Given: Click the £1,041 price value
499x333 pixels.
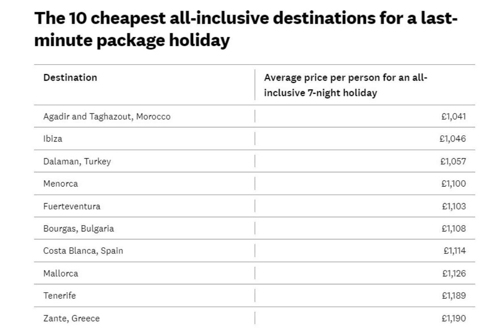Looking at the screenshot, I should tap(453, 117).
